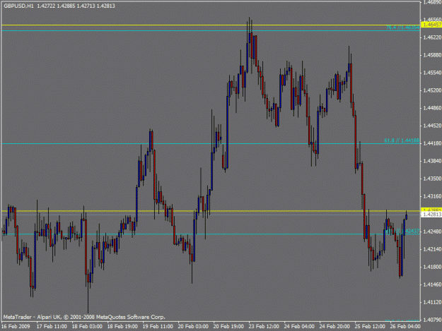Click the 1.41120 price scale label

(x=432, y=302)
